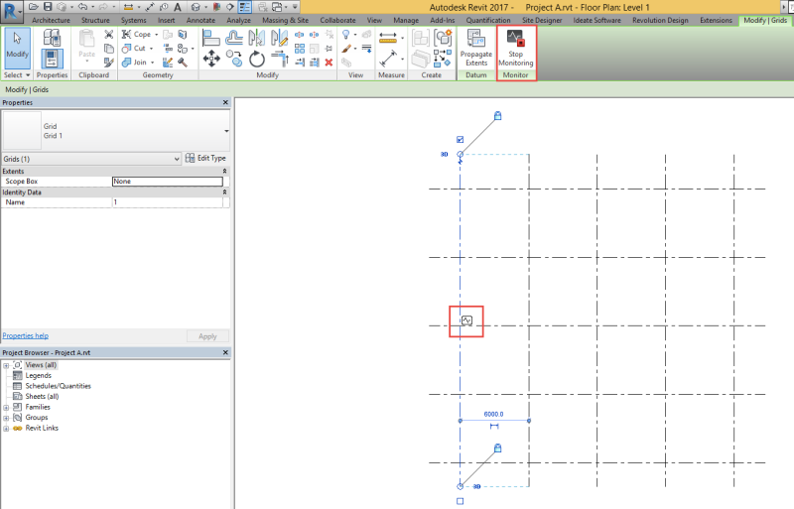Collapse the Identity Data section

[225, 192]
